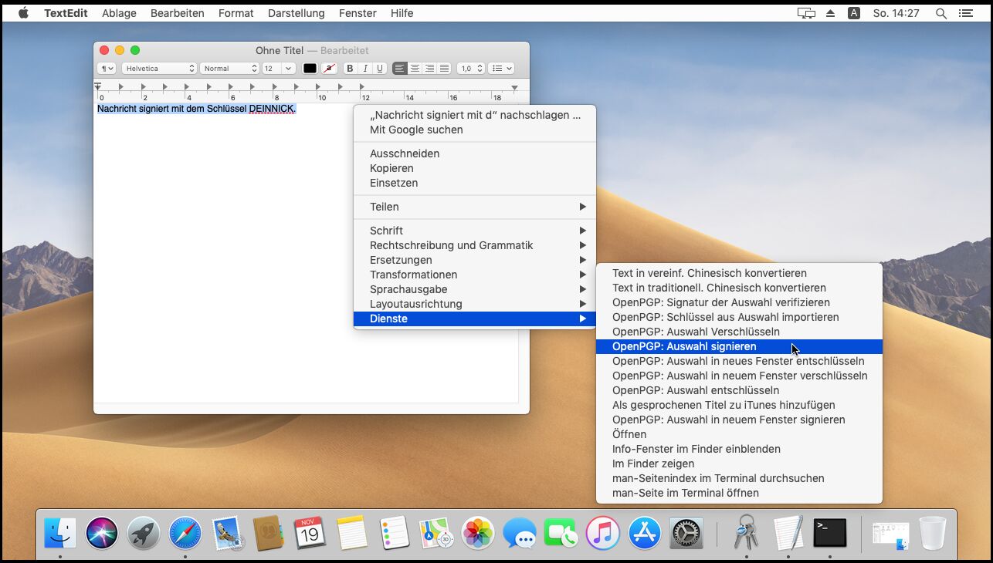Choose Kopieren in the context menu
The height and width of the screenshot is (563, 993).
click(391, 168)
